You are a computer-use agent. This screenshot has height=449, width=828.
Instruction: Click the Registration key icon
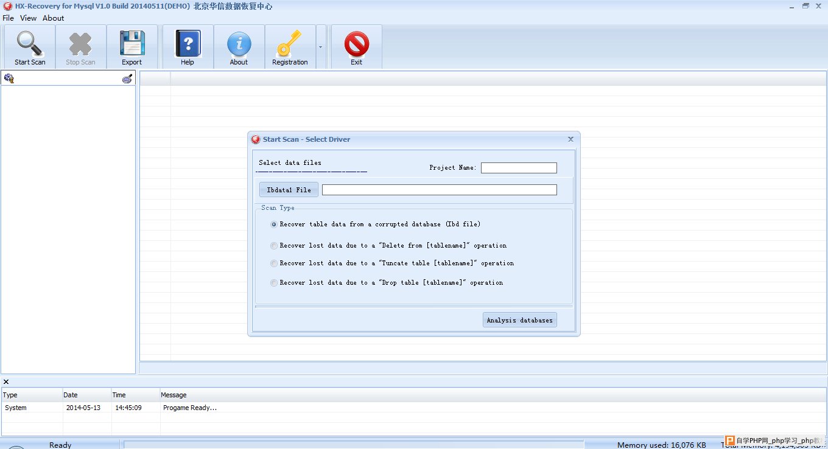(289, 44)
